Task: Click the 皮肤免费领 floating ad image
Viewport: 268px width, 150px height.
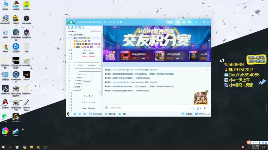Action: coord(201,98)
